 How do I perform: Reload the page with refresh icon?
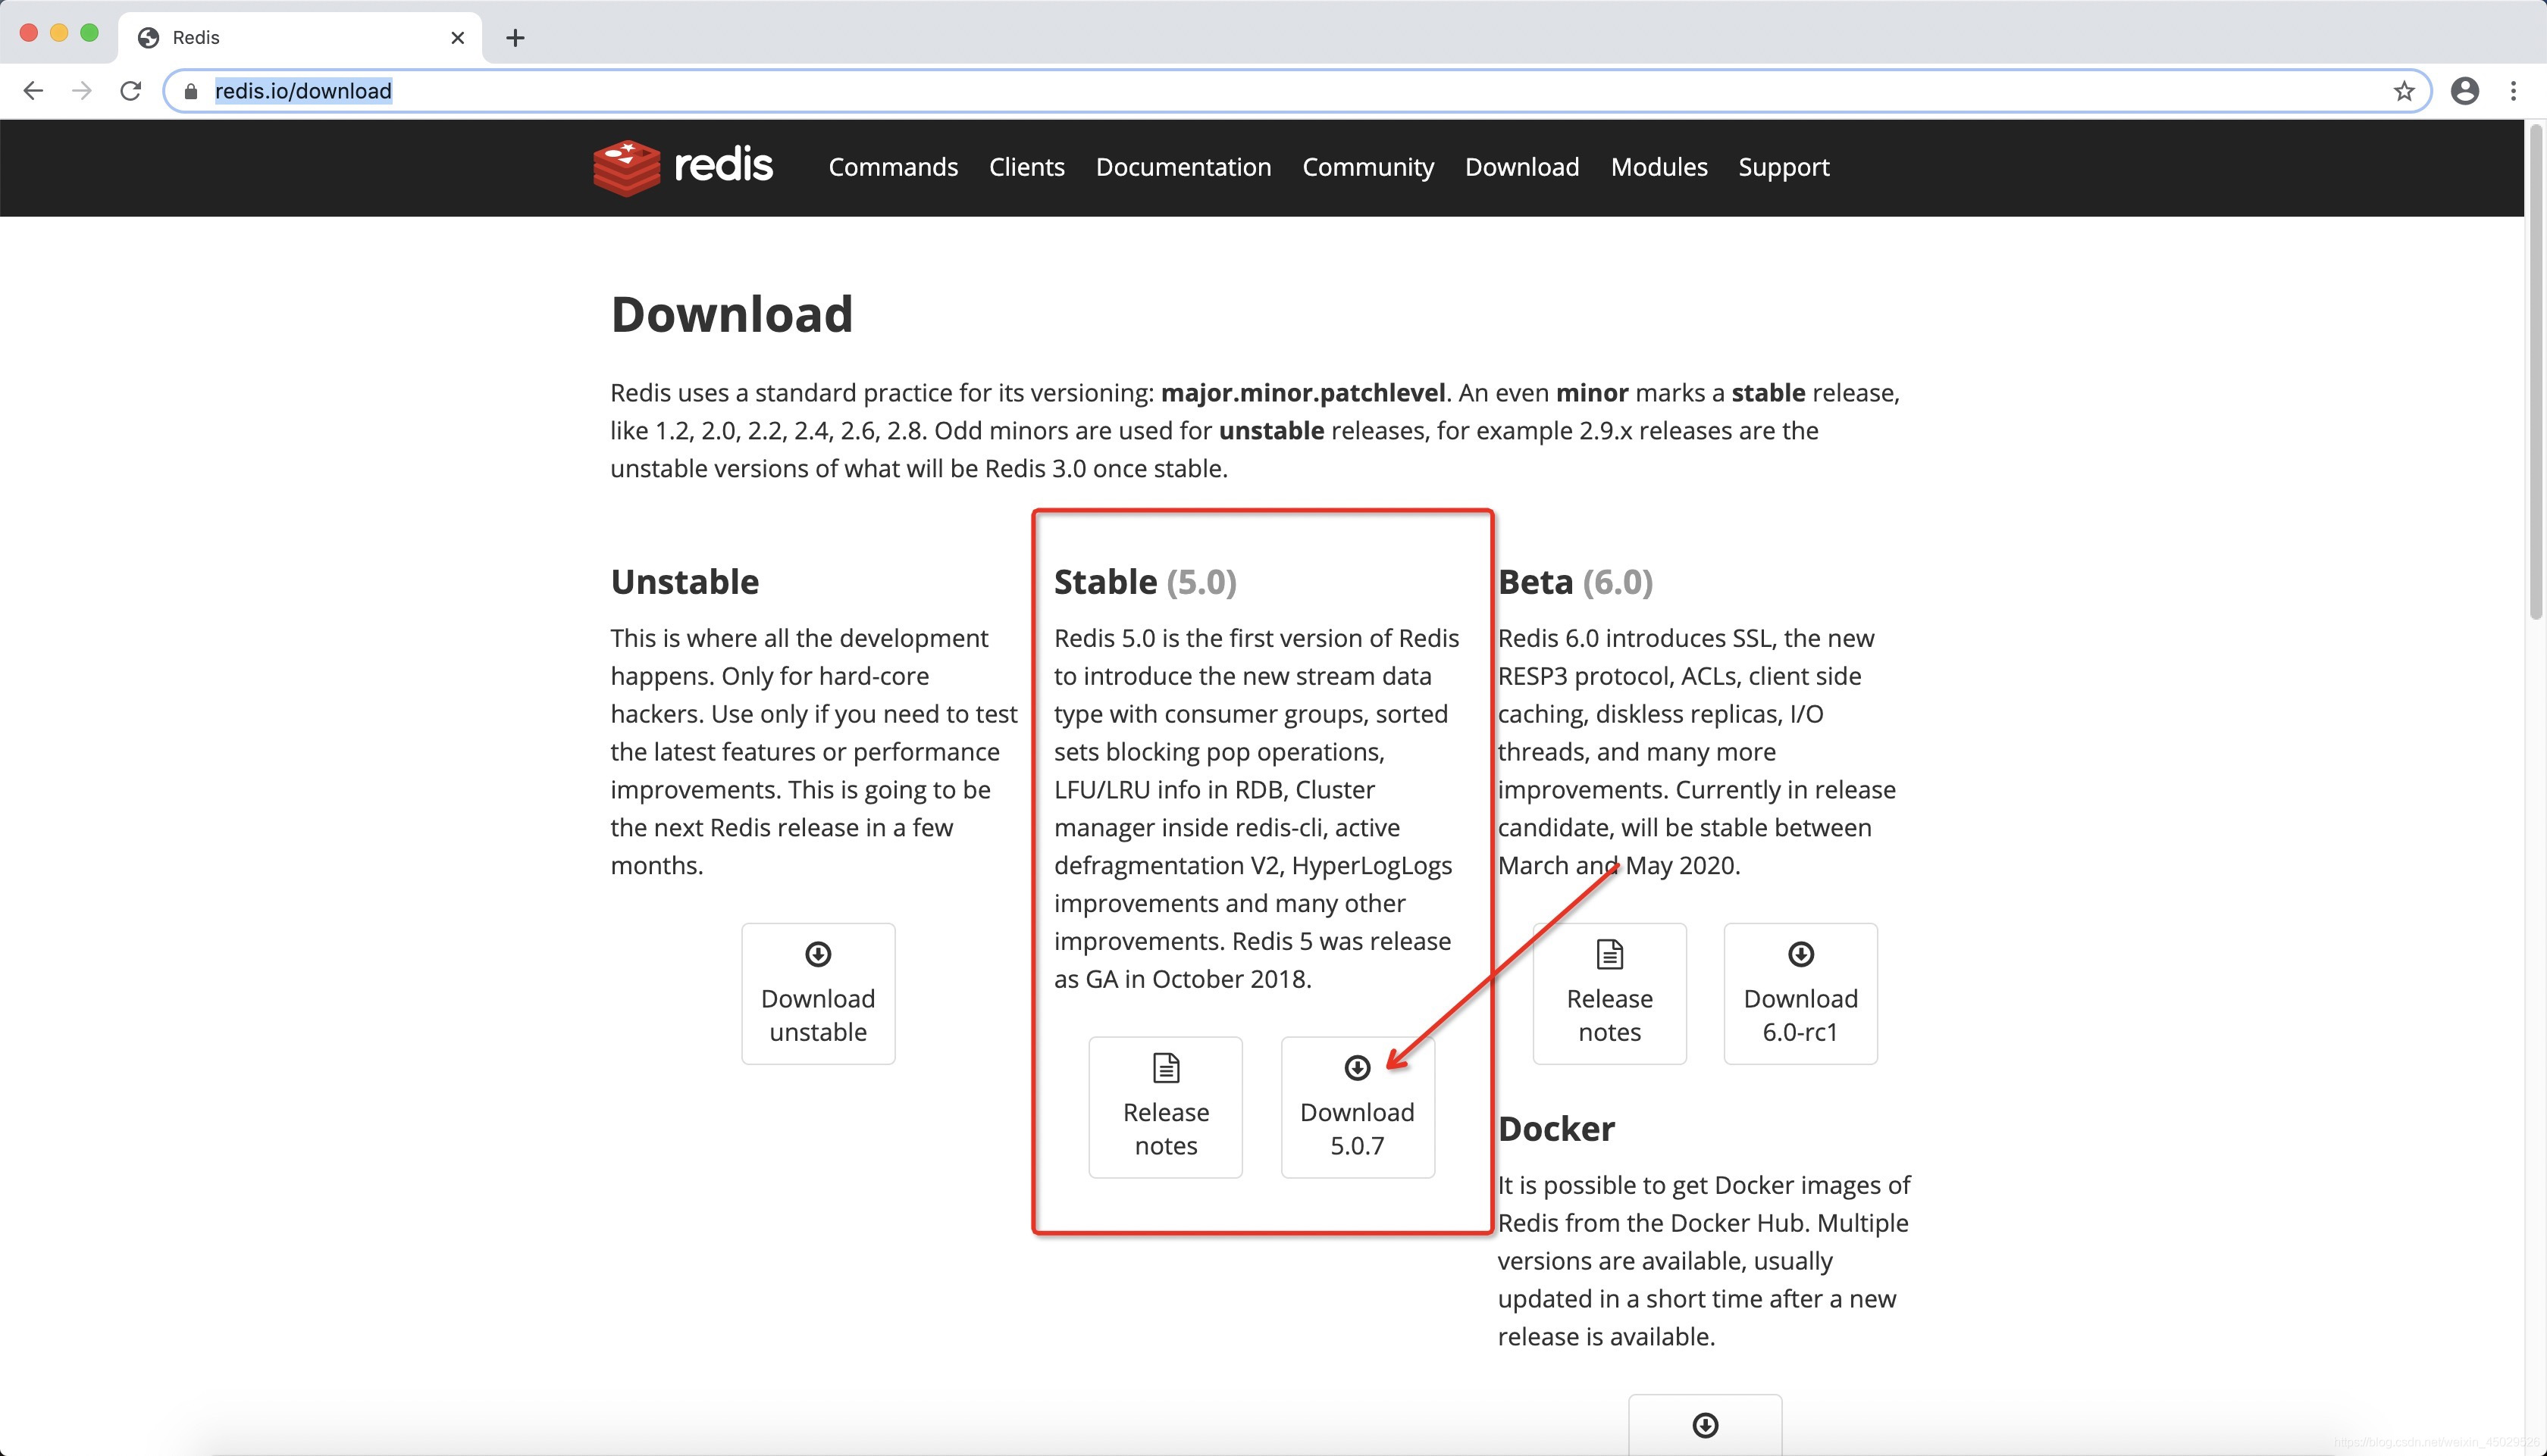[130, 91]
